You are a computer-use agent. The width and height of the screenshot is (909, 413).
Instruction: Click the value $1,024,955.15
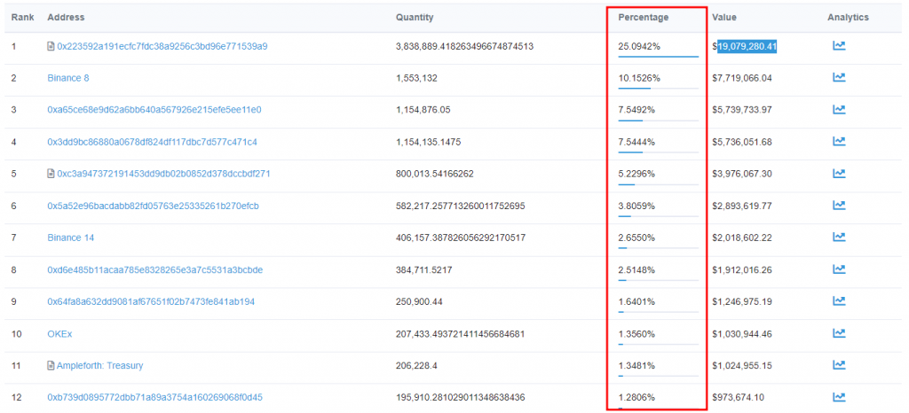click(742, 365)
